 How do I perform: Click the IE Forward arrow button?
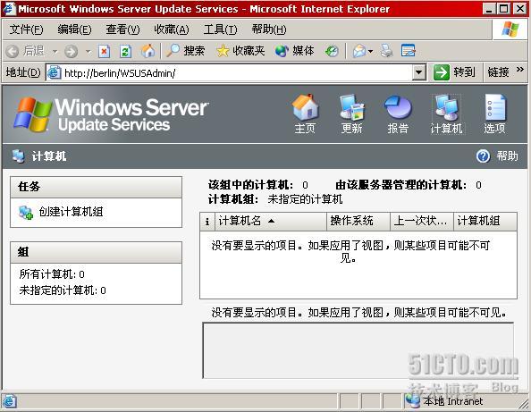[x=72, y=52]
